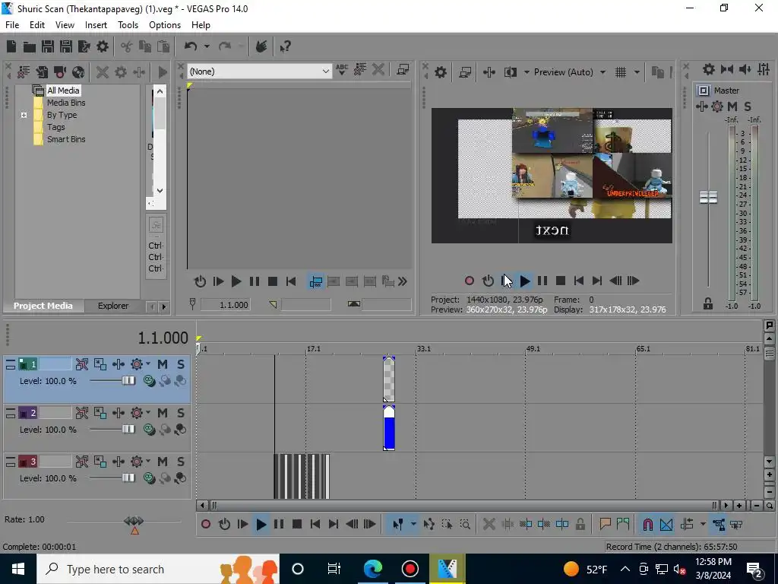The width and height of the screenshot is (778, 584).
Task: Open the Edit menu
Action: pyautogui.click(x=37, y=25)
